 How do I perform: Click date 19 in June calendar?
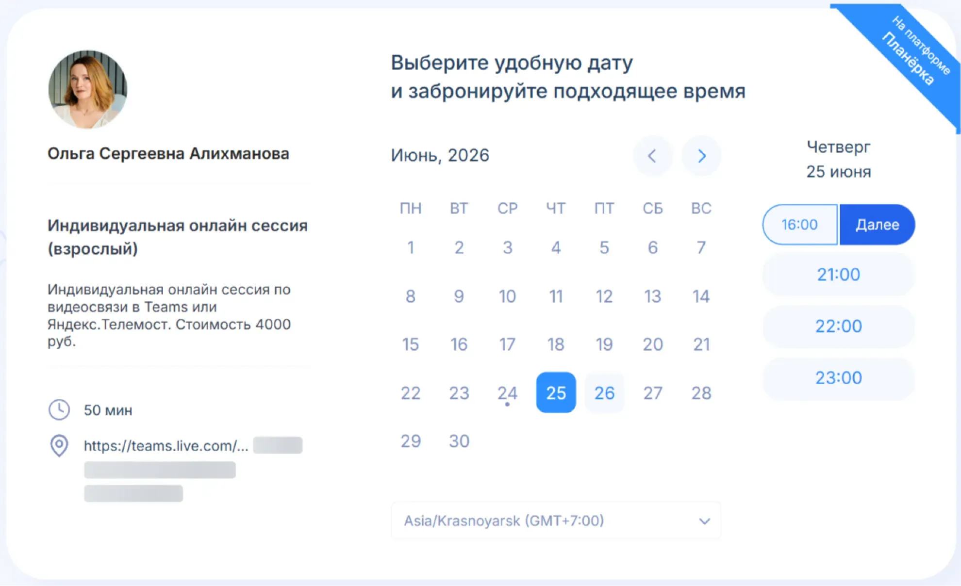(x=604, y=344)
